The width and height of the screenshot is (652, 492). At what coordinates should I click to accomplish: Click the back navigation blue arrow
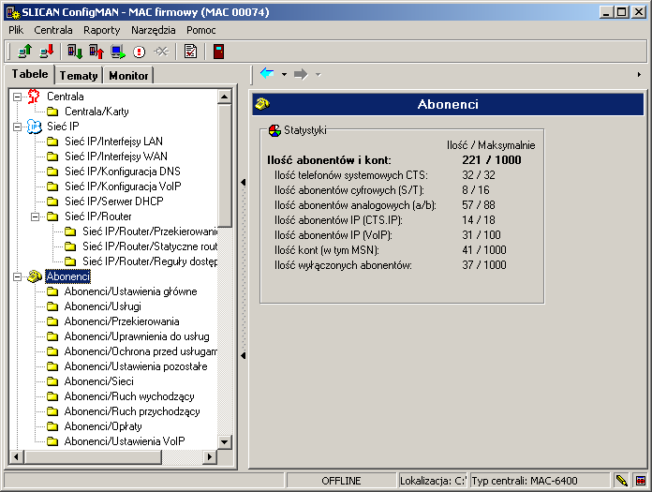pyautogui.click(x=267, y=74)
